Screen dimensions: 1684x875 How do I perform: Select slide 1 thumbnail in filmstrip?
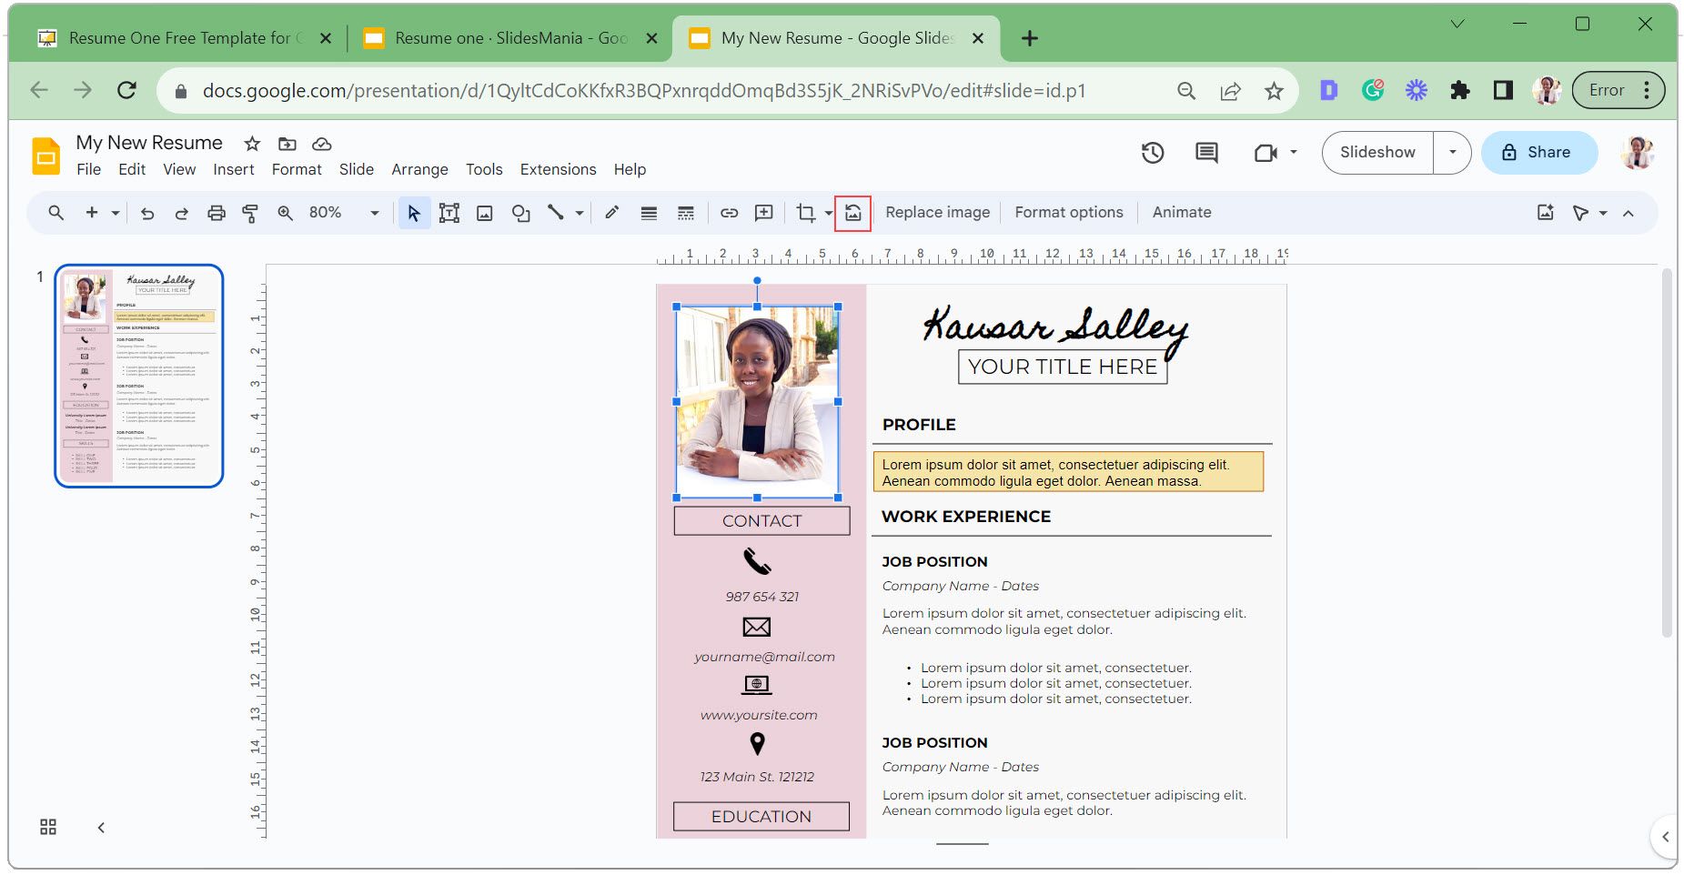(139, 376)
